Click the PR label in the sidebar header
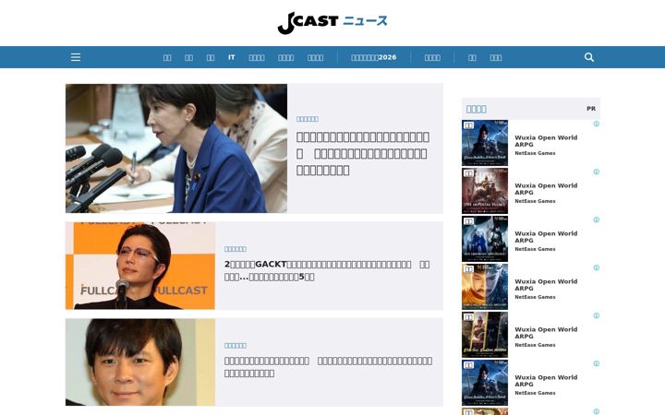The image size is (665, 415). click(591, 109)
